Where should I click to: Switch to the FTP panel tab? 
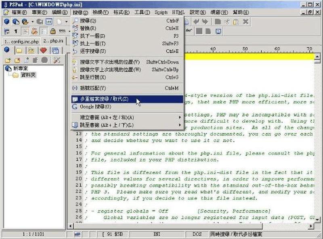tap(31, 50)
